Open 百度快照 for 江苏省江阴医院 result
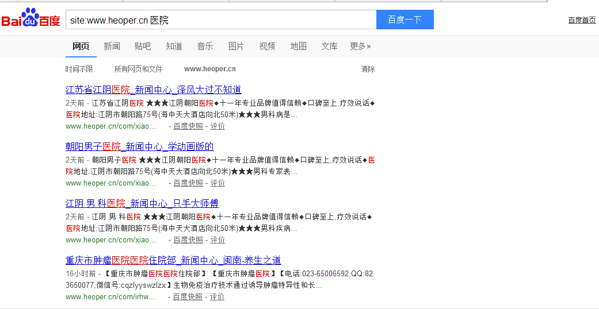This screenshot has width=599, height=309. (188, 126)
